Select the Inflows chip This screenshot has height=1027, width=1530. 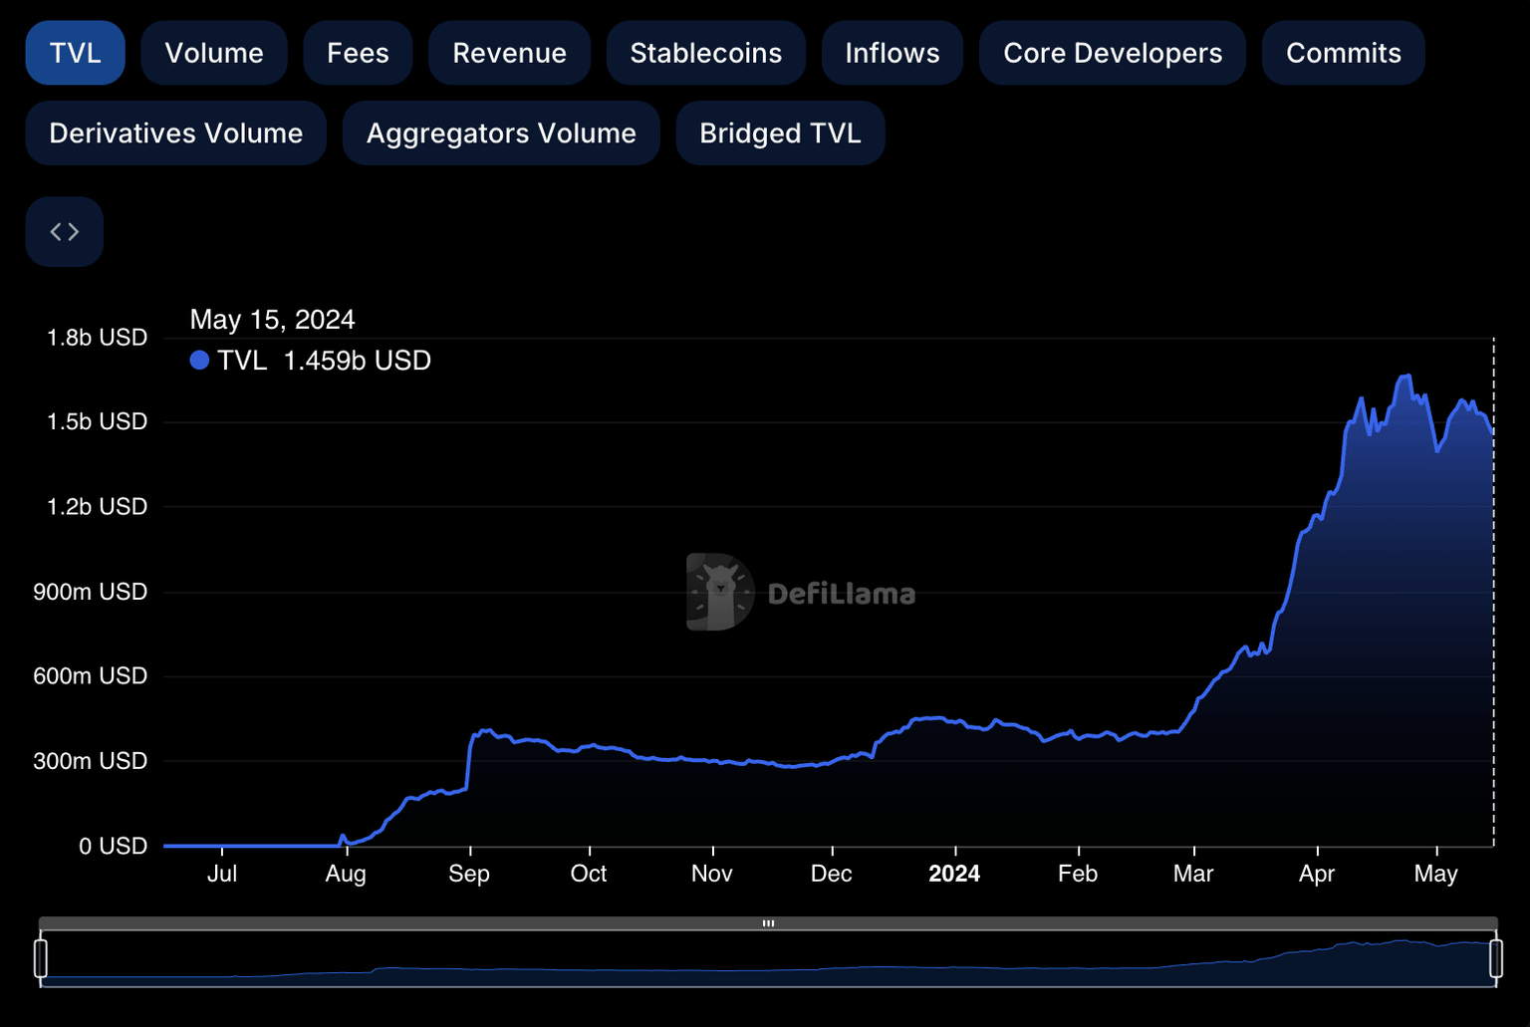pyautogui.click(x=892, y=53)
